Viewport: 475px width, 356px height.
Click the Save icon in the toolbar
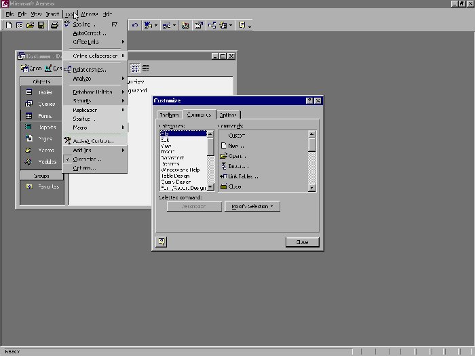[x=41, y=26]
